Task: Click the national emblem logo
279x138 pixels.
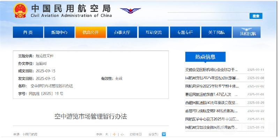Action: click(20, 10)
